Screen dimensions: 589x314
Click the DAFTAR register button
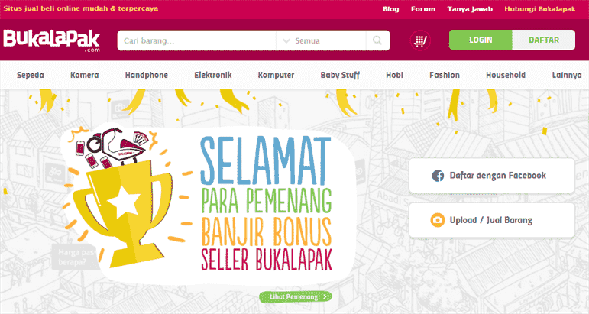point(544,40)
